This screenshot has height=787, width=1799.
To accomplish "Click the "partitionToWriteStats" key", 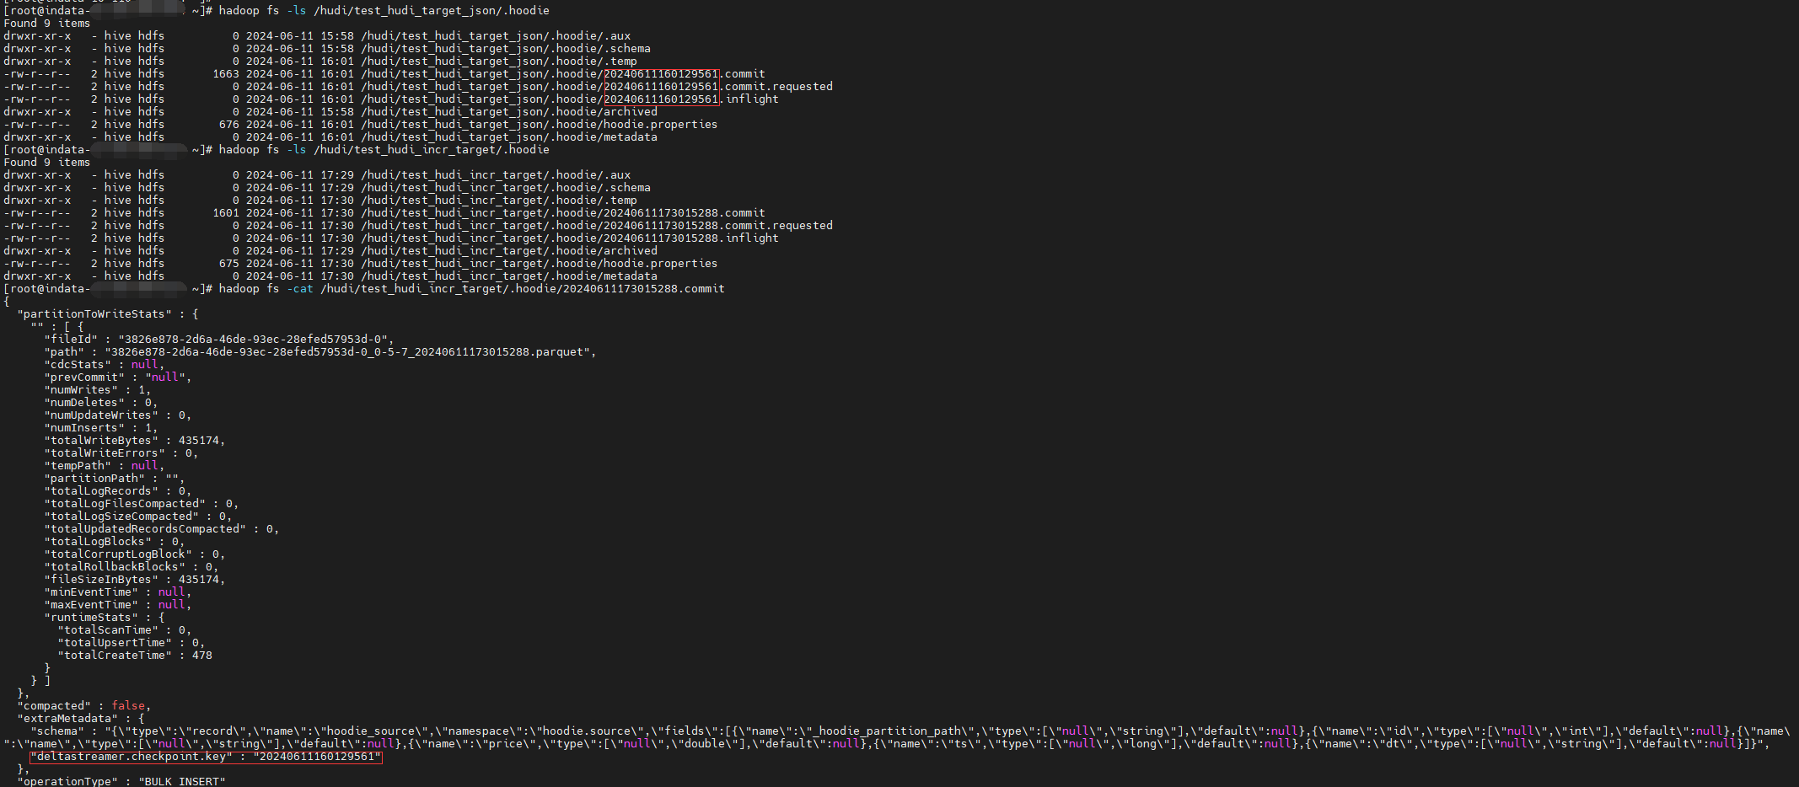I will tap(94, 314).
